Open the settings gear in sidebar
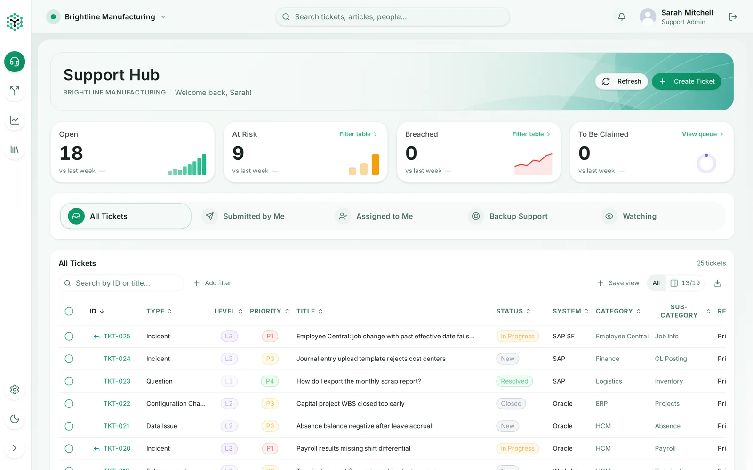Viewport: 753px width, 470px height. tap(15, 390)
